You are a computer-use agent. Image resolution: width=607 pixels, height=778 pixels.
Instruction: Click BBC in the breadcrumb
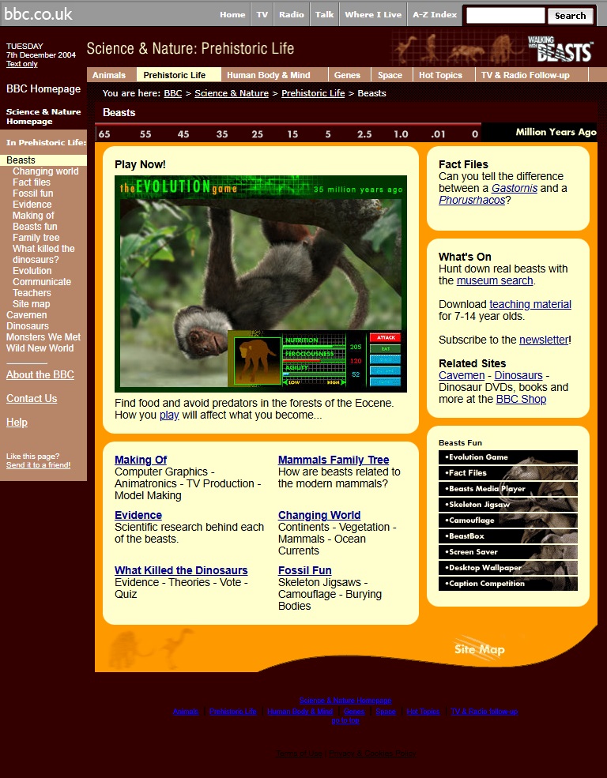(173, 93)
